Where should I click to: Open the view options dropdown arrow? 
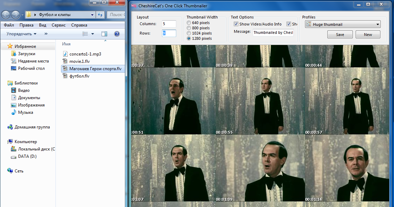pyautogui.click(x=92, y=34)
